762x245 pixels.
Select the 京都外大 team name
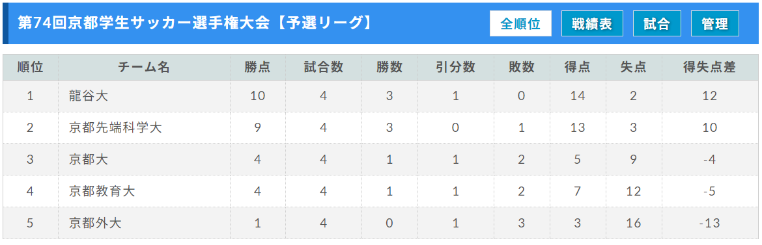coord(95,223)
